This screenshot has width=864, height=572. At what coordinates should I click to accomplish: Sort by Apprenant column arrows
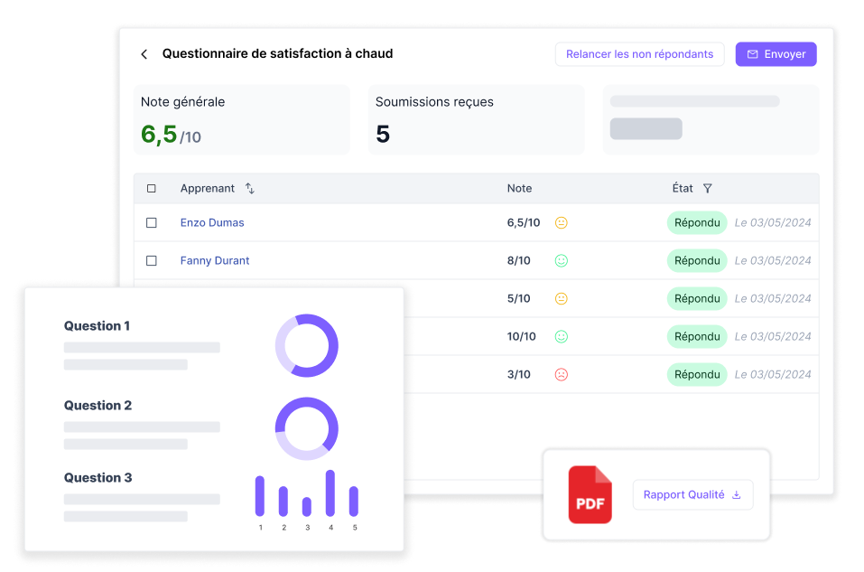249,189
